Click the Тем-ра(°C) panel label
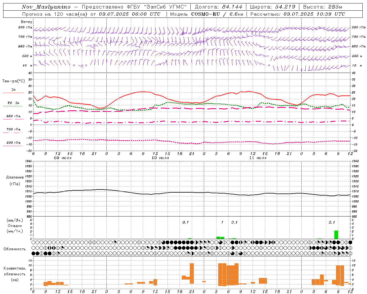Image resolution: width=367 pixels, height=294 pixels. tap(13, 81)
